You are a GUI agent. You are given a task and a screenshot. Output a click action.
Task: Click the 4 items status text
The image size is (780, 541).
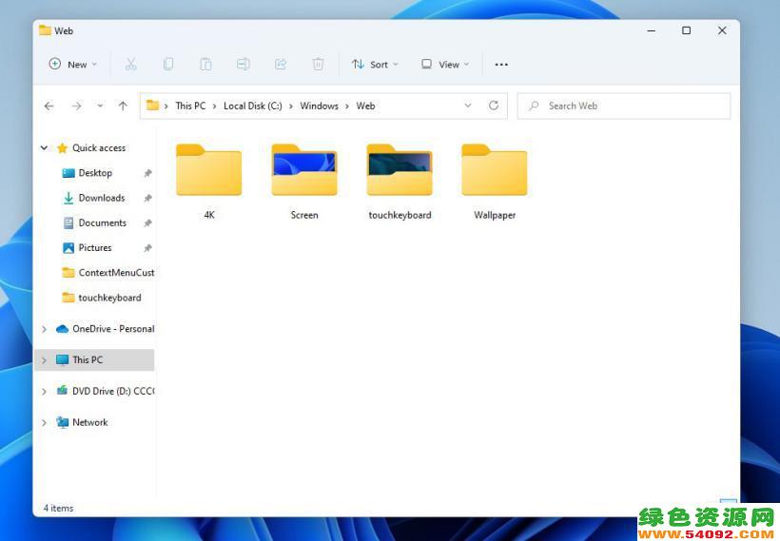click(x=58, y=508)
